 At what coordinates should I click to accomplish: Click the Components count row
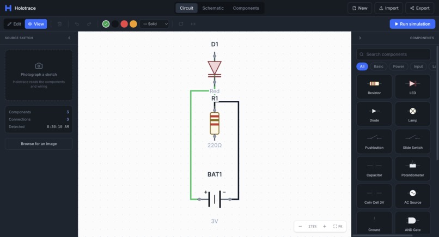click(x=39, y=112)
